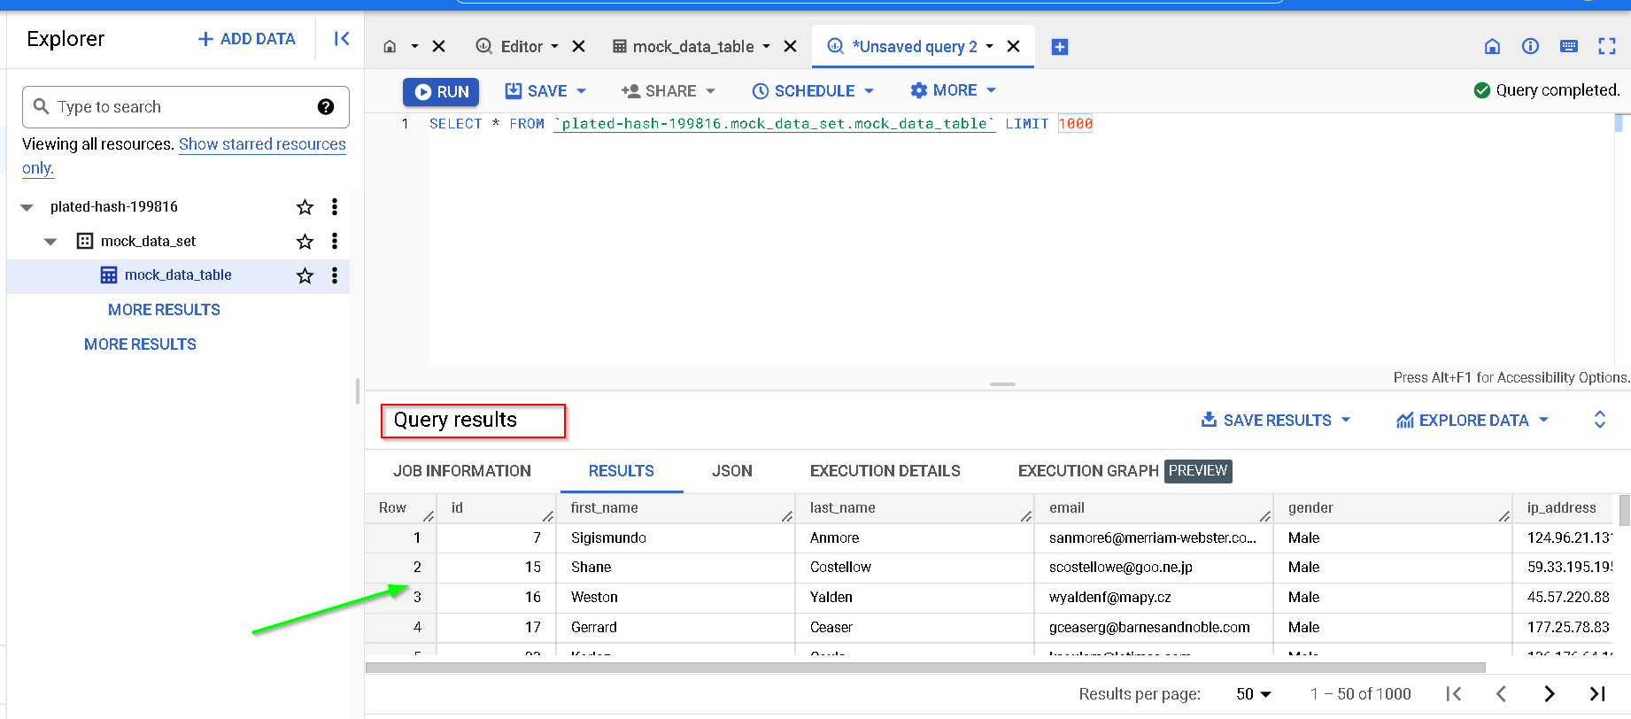Screen dimensions: 1631x719
Task: Open actions menu for mock_data_set
Action: pos(334,242)
